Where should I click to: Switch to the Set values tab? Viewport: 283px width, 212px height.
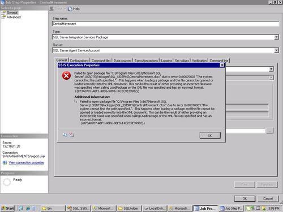click(x=182, y=60)
